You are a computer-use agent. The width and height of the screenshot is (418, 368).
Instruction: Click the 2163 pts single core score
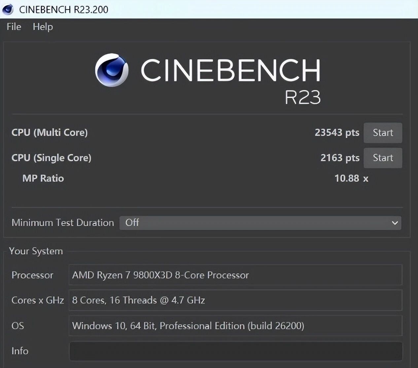(x=340, y=158)
